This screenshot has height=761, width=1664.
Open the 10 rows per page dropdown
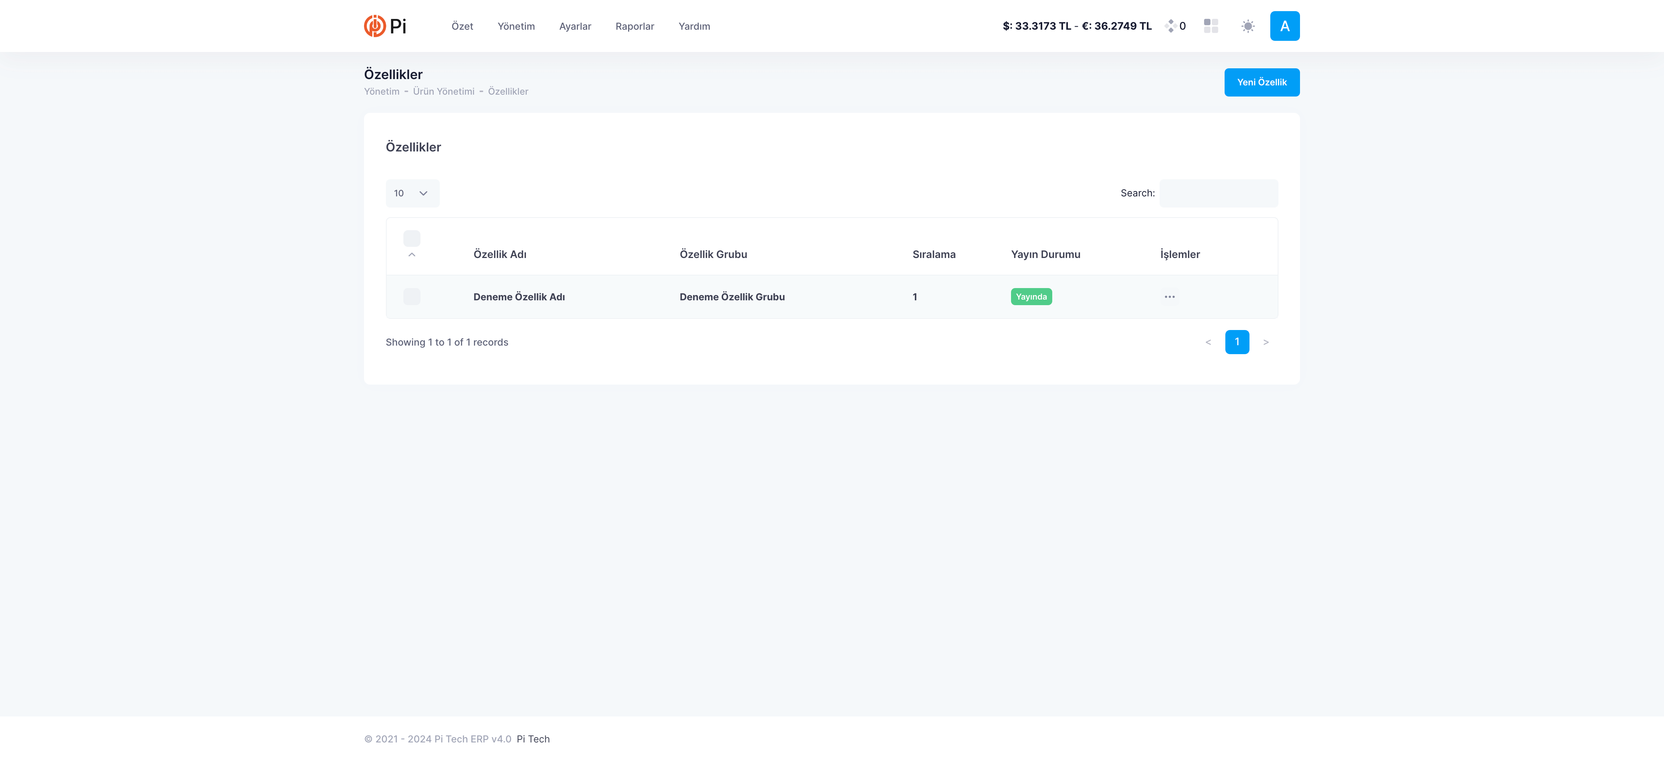click(x=412, y=193)
